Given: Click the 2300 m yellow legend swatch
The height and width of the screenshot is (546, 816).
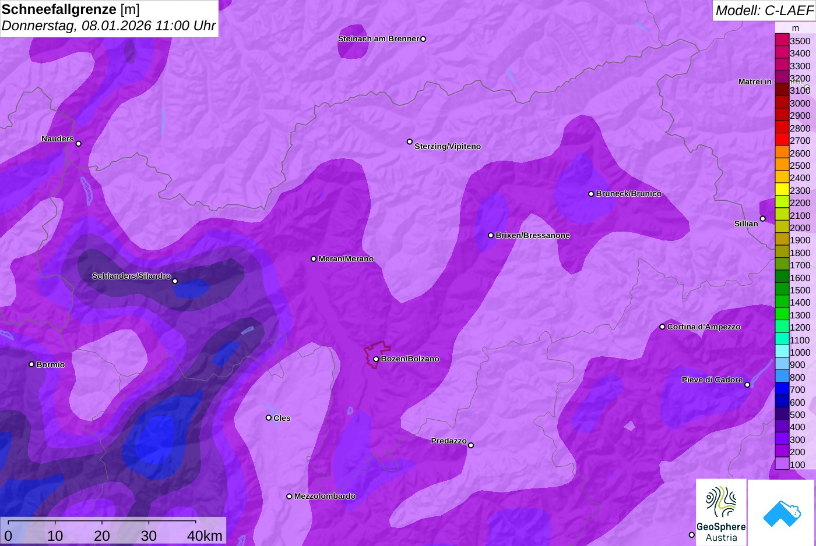Looking at the screenshot, I should click(x=782, y=190).
